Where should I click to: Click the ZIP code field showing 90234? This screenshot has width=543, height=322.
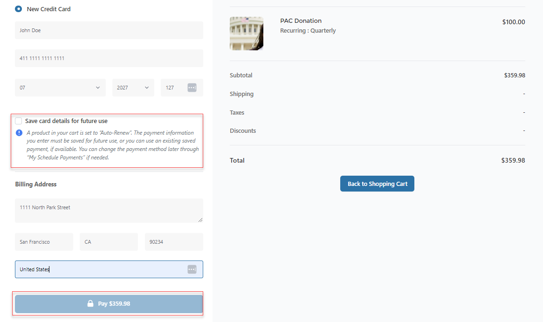click(x=173, y=242)
